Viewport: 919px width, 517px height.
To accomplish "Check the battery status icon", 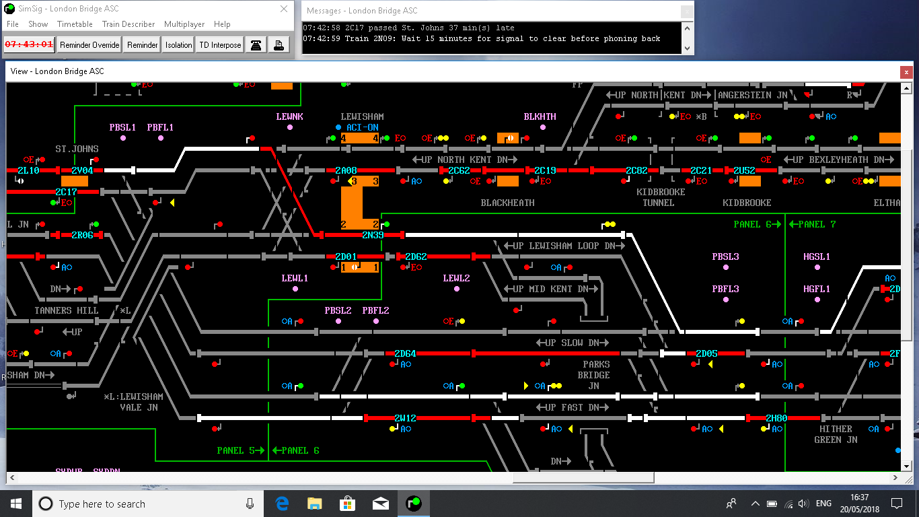I will (x=772, y=504).
